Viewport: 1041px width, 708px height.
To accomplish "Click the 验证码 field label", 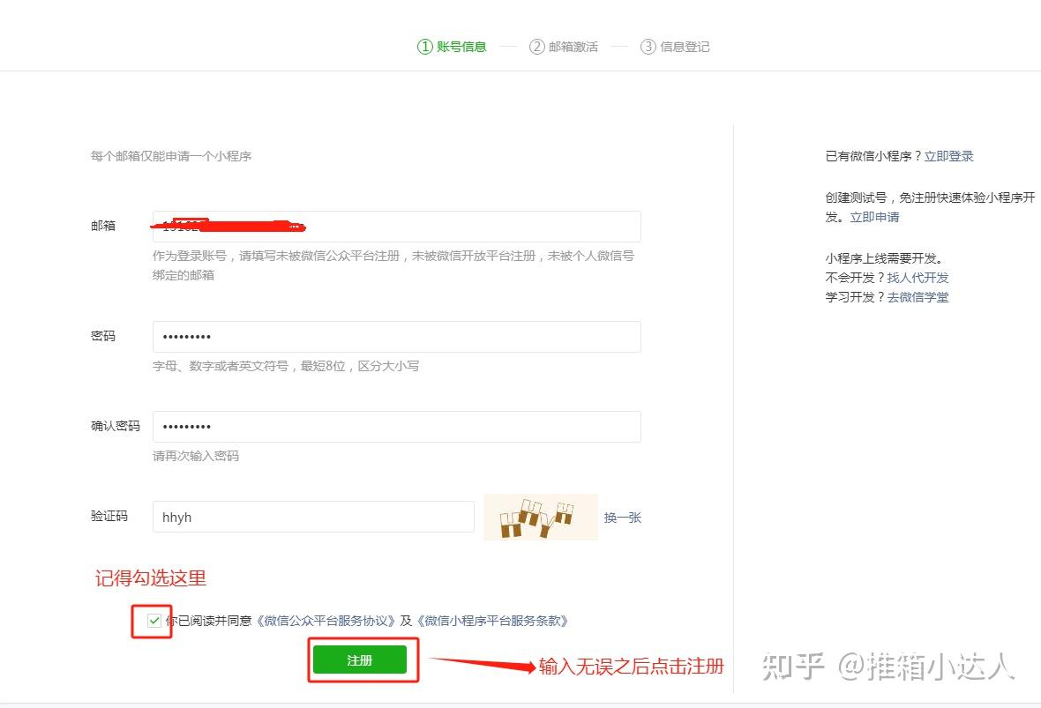I will click(109, 516).
